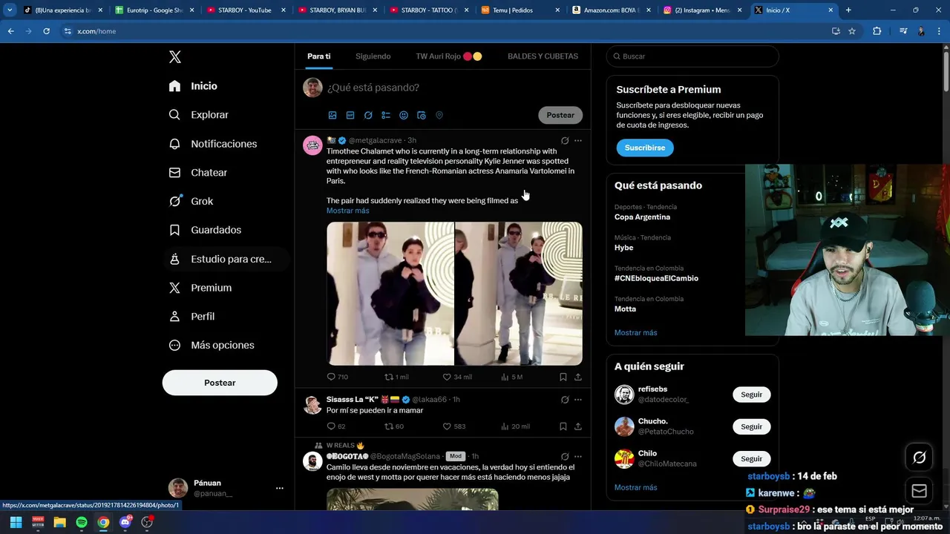The width and height of the screenshot is (950, 534).
Task: Open Premium in the sidebar
Action: 201,288
